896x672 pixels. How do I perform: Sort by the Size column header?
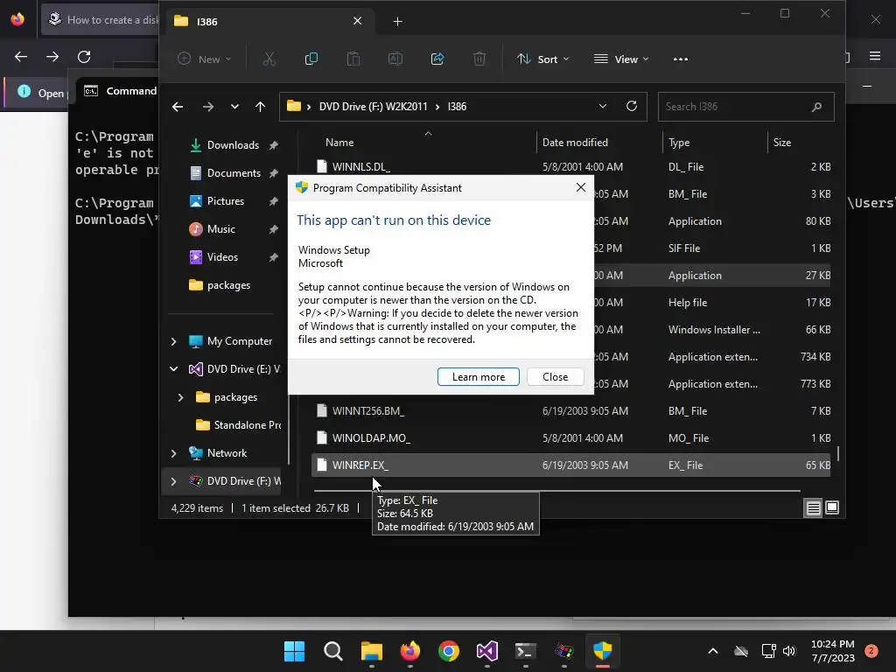tap(781, 143)
